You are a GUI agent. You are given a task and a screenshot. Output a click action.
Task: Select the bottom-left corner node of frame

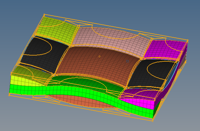[9, 95]
